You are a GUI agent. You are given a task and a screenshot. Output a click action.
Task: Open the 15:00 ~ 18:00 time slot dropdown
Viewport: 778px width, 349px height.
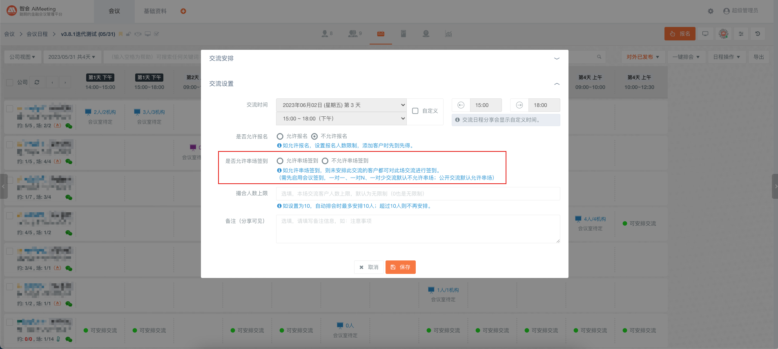click(x=341, y=119)
